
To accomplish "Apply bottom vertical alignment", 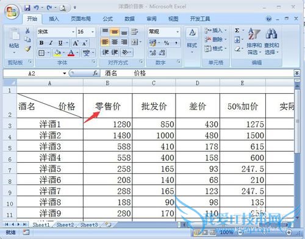I will (124, 32).
